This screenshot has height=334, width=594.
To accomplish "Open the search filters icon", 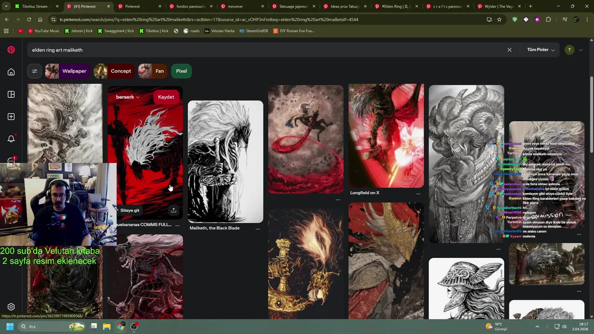I will (x=34, y=71).
